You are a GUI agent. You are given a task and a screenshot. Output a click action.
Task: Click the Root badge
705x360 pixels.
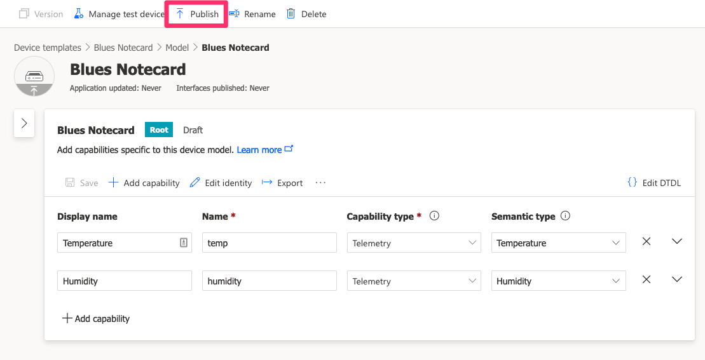[159, 130]
